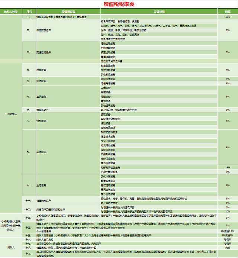Viewport: 238px width, 258px height.
Task: Select the 项目明细 column header
Action: 159,12
